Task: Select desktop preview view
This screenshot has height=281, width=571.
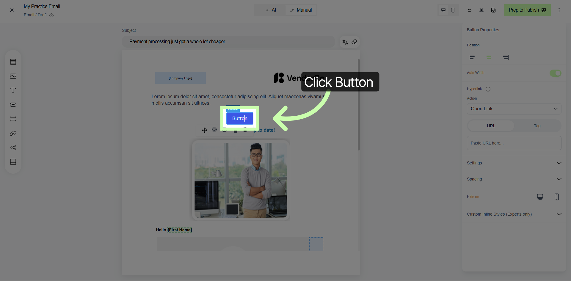Action: coord(443,10)
